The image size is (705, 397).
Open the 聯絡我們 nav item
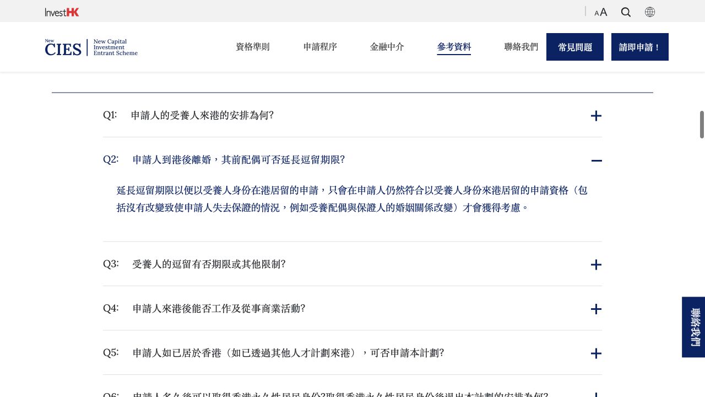(521, 47)
